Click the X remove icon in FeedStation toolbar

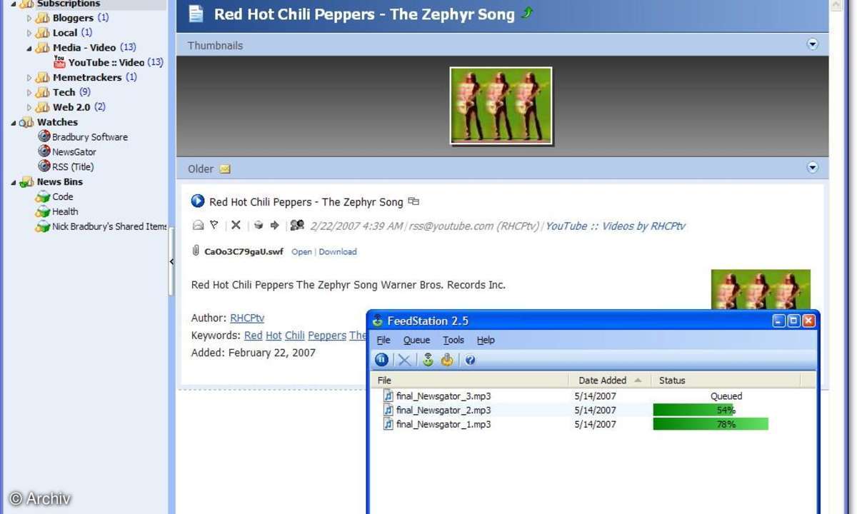[x=404, y=360]
